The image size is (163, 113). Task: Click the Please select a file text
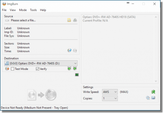(x=23, y=20)
